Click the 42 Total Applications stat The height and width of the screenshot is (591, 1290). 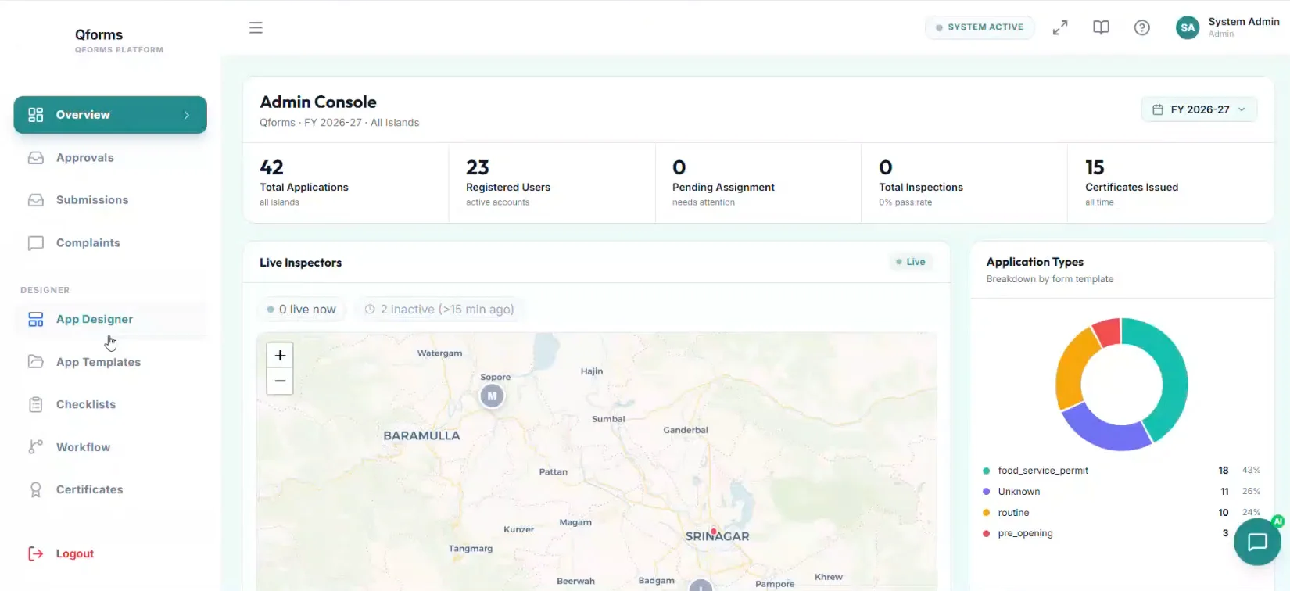point(346,183)
